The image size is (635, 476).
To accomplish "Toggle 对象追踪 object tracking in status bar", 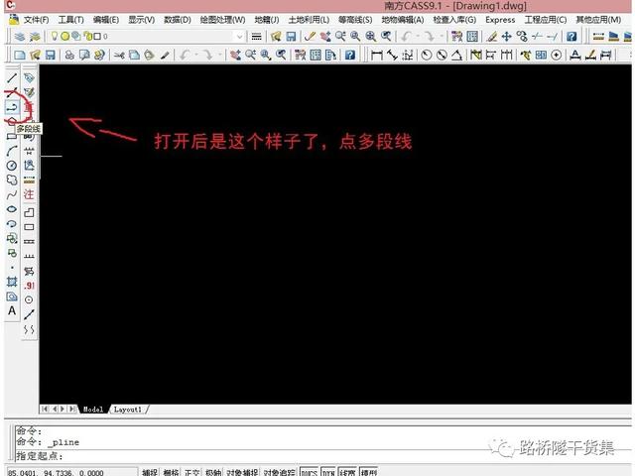I will point(280,472).
